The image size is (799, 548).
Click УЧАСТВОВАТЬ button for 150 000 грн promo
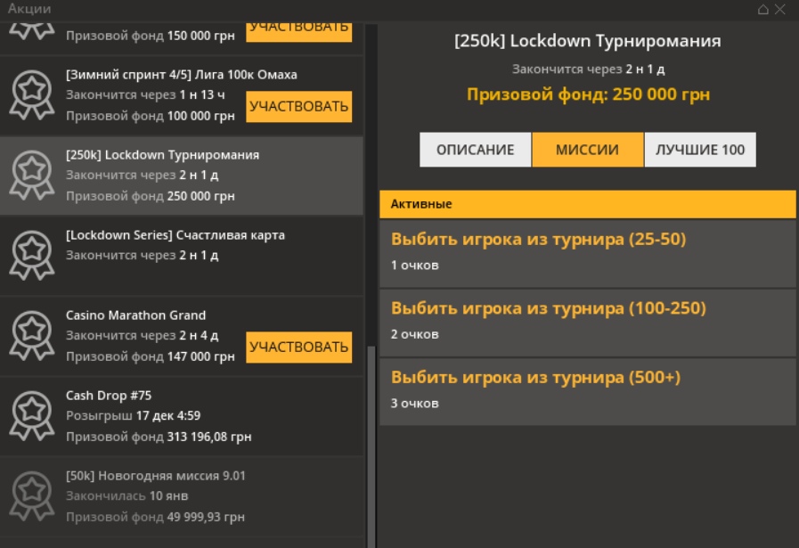(x=299, y=31)
